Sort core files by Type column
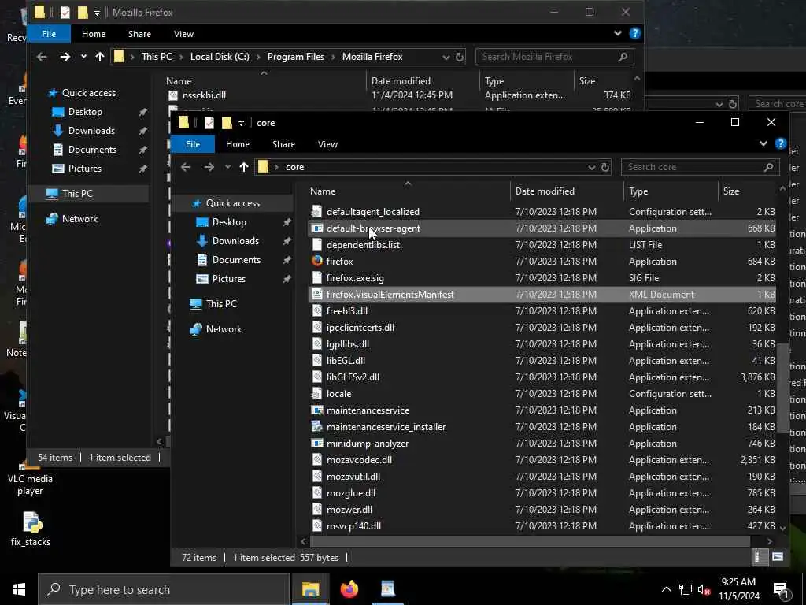 click(671, 191)
